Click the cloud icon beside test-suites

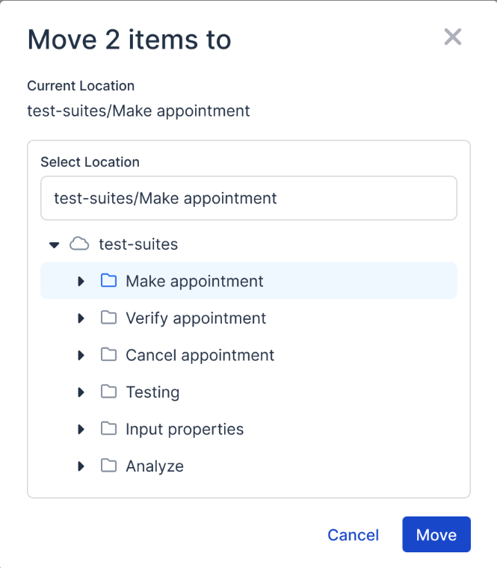tap(79, 244)
